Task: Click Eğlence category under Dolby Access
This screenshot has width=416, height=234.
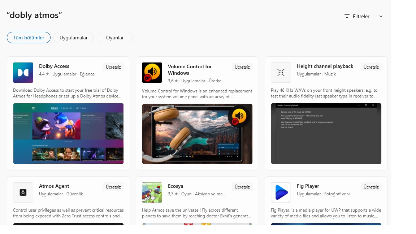Action: 87,74
